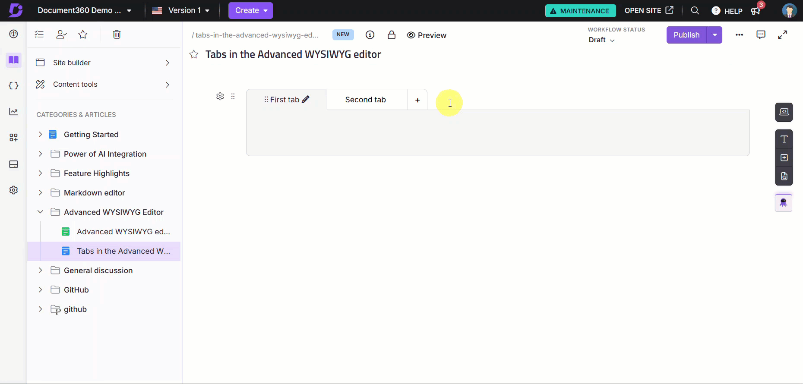This screenshot has height=384, width=803.
Task: Expand the Getting Started category
Action: [40, 134]
